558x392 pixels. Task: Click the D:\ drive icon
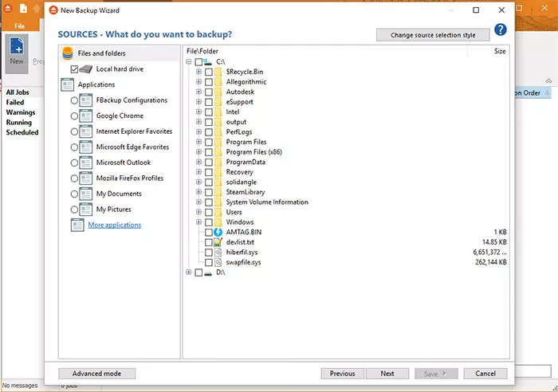tap(208, 272)
